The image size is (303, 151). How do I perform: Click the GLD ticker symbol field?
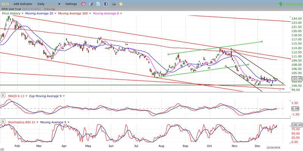point(6,4)
